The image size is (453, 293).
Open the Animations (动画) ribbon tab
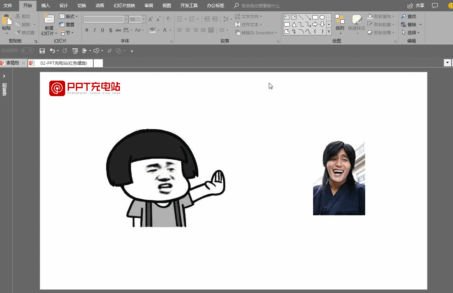[100, 6]
